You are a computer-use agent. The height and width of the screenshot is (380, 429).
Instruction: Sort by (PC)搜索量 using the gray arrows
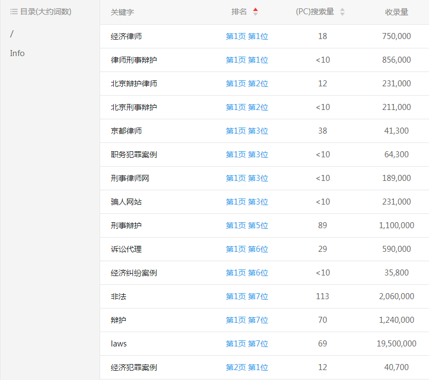(x=342, y=12)
